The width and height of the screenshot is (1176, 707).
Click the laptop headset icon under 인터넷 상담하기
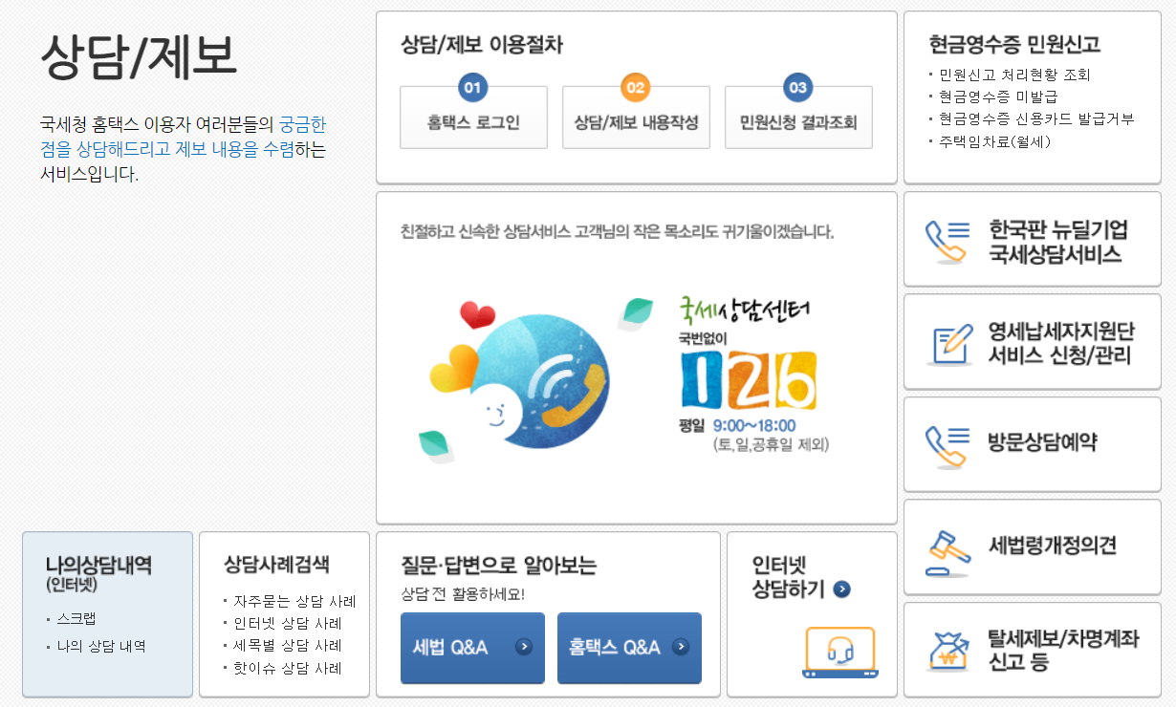(x=839, y=653)
